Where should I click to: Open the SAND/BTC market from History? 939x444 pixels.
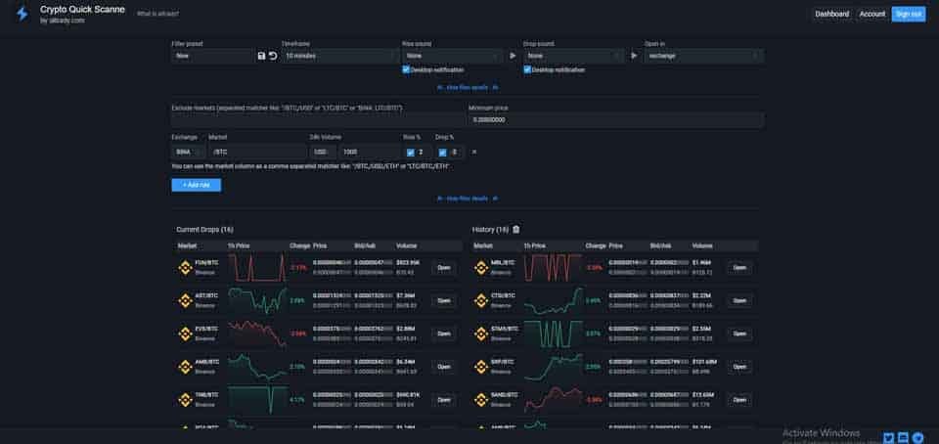[739, 399]
